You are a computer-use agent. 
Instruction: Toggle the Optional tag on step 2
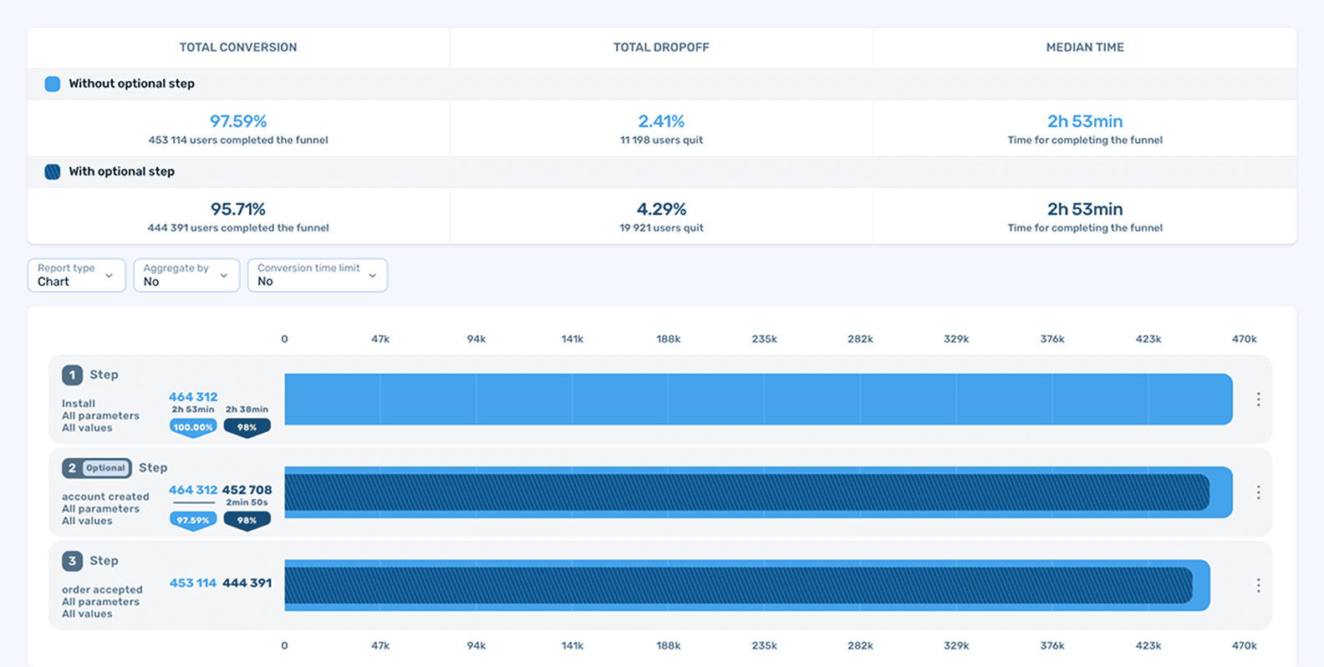[105, 468]
